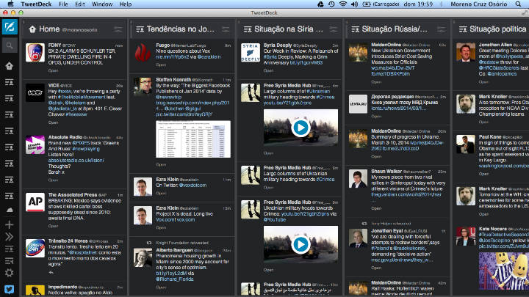Screen dimensions: 529x297
Task: Click the VICE avatar
Action: [35, 92]
